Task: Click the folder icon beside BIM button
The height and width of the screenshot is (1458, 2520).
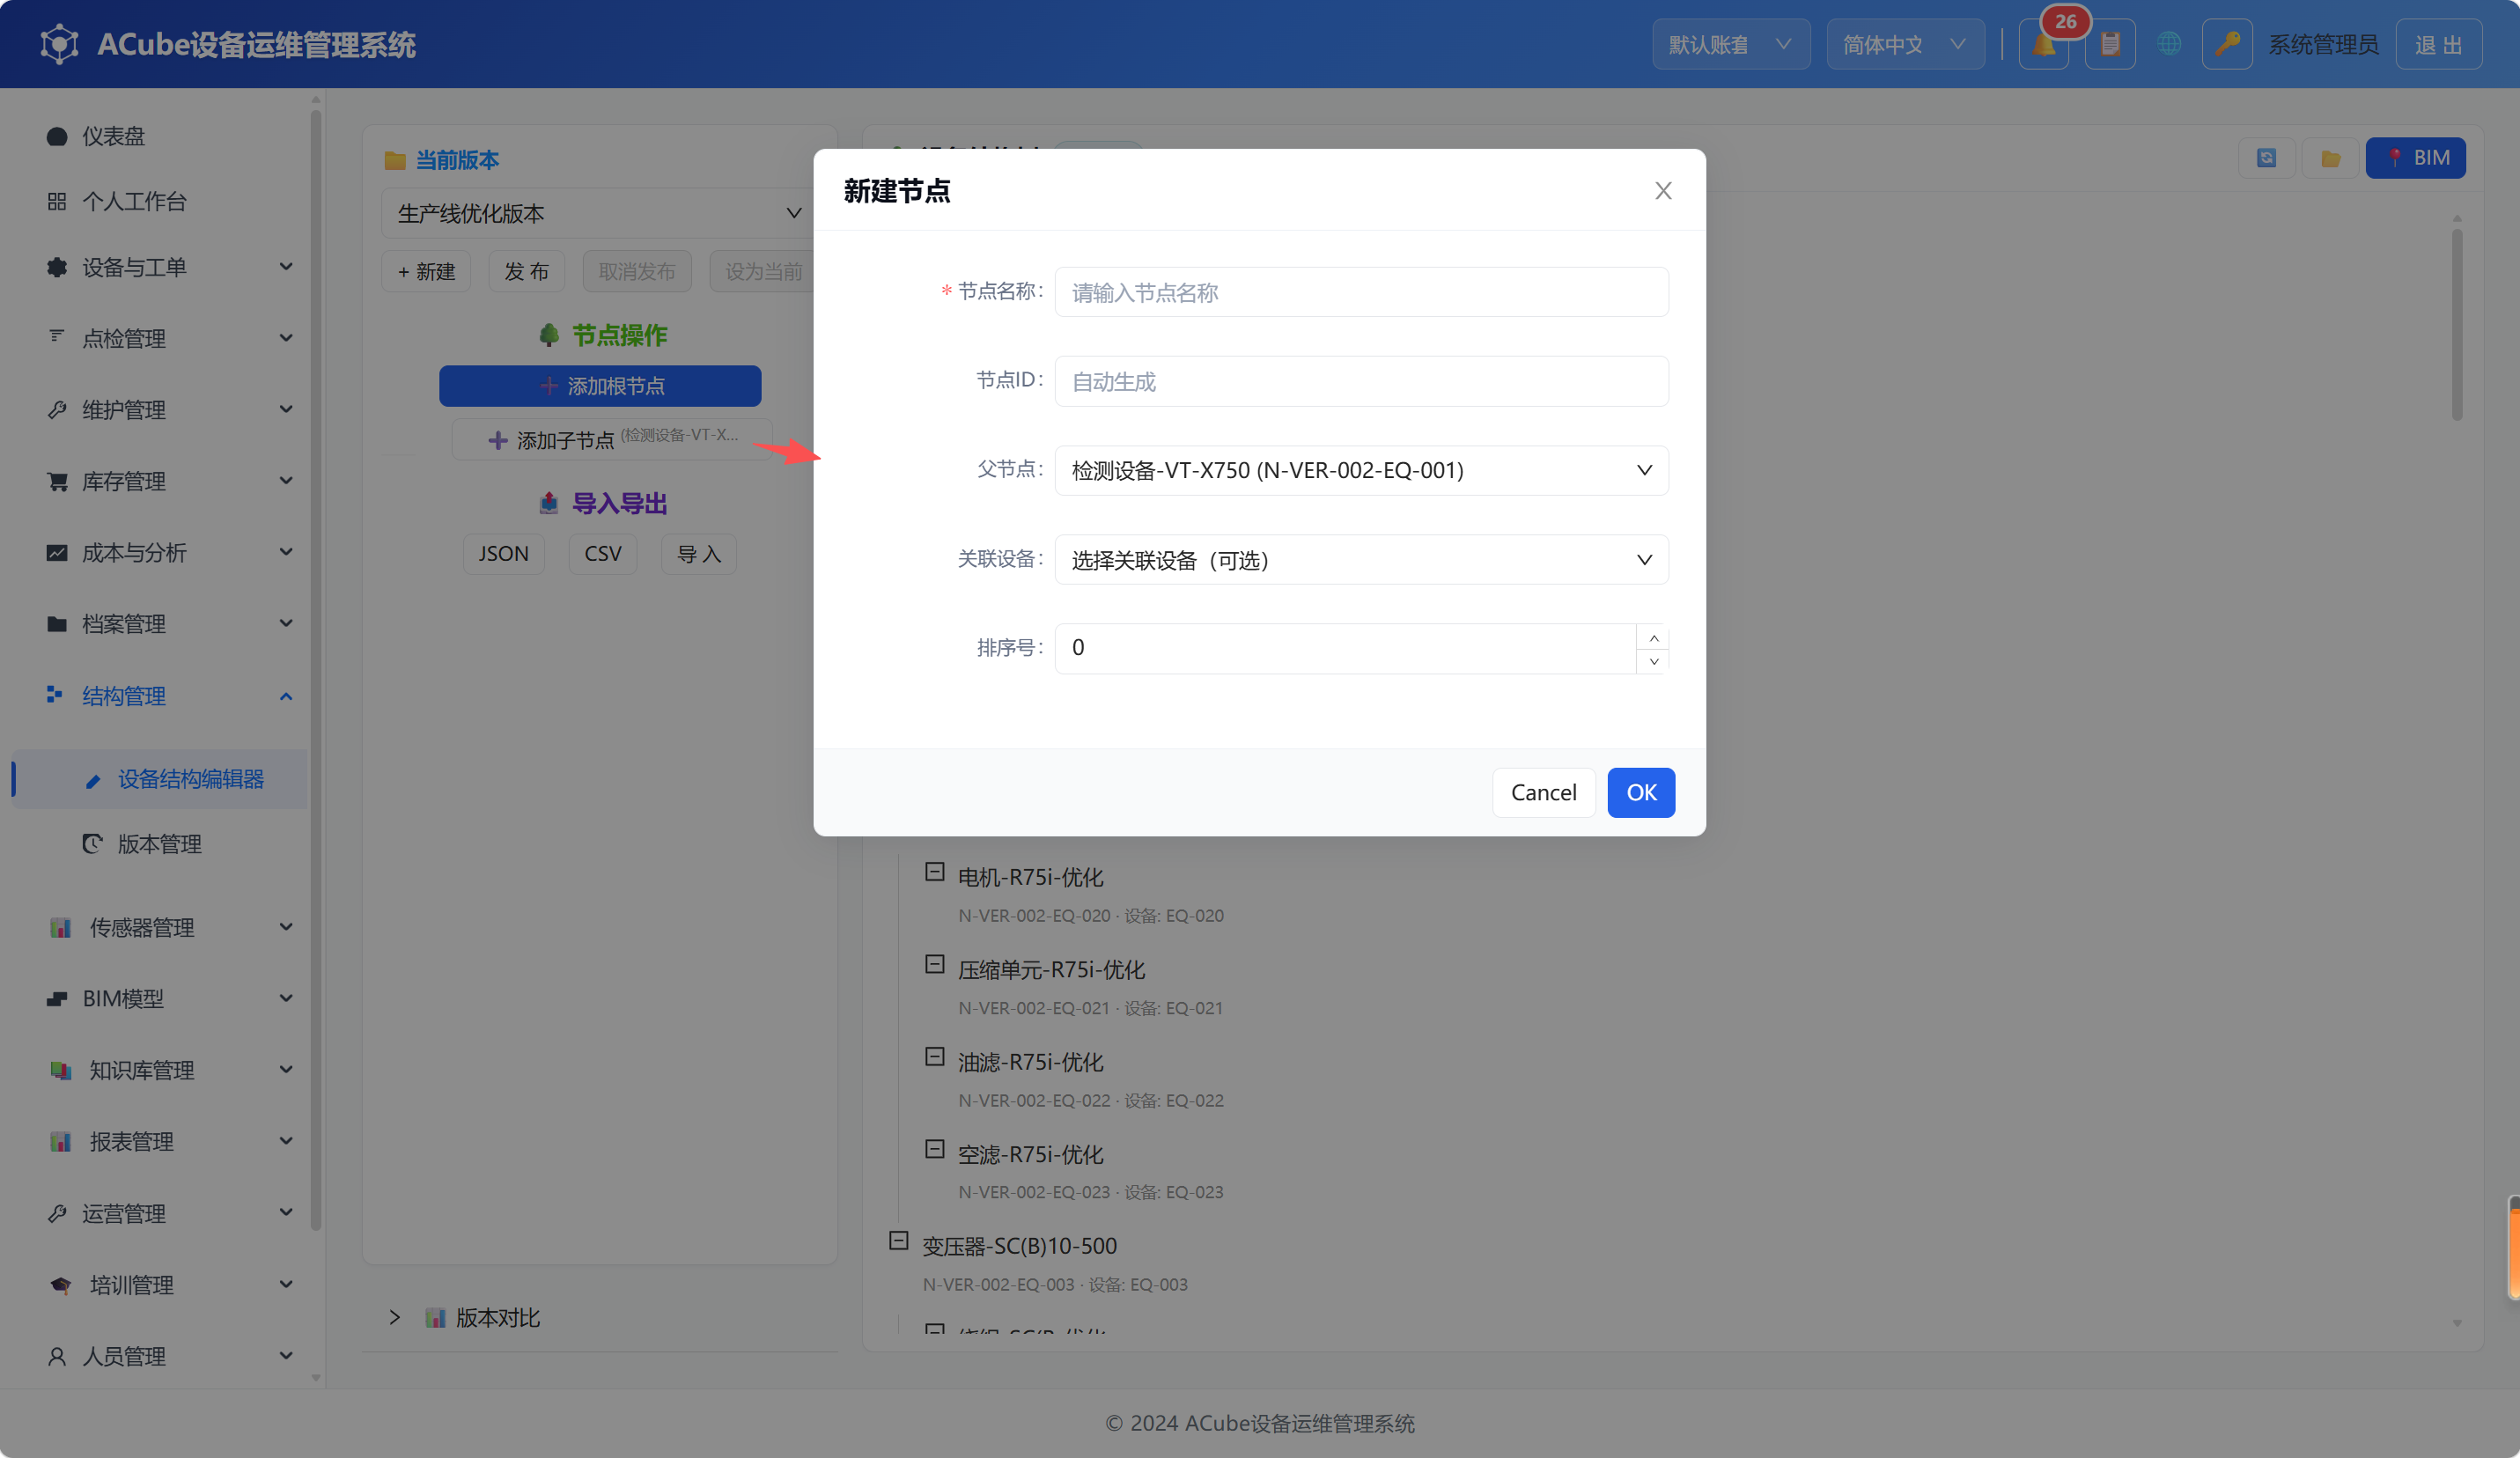Action: coord(2331,158)
